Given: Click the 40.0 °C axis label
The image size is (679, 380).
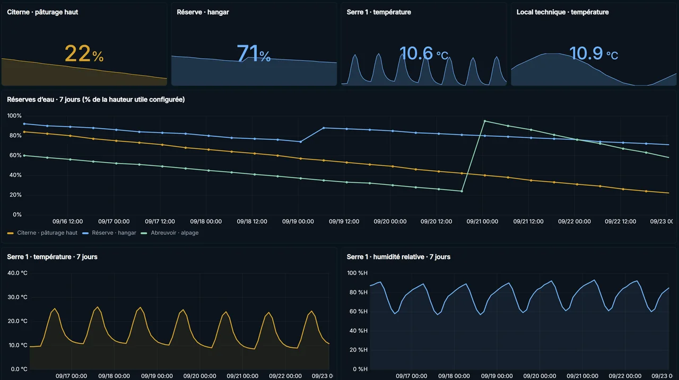Looking at the screenshot, I should (17, 273).
